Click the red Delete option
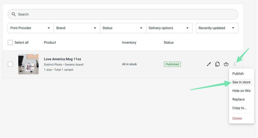Screen dimensions: 258x138 tap(237, 118)
